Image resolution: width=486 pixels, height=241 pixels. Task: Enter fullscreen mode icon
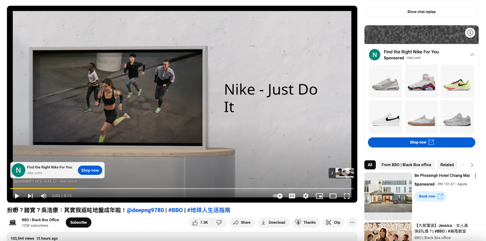click(x=347, y=196)
